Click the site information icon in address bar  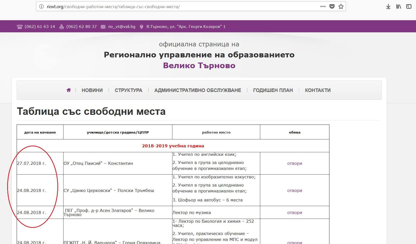[x=41, y=7]
